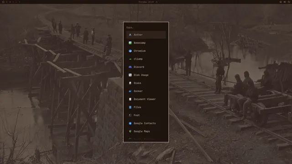Open the Document Viewer icon
Screen dimensions: 292x164
tap(130, 99)
